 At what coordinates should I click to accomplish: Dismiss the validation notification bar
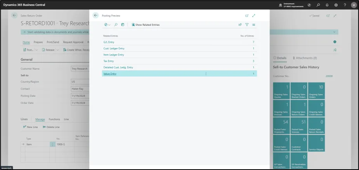[x=24, y=32]
